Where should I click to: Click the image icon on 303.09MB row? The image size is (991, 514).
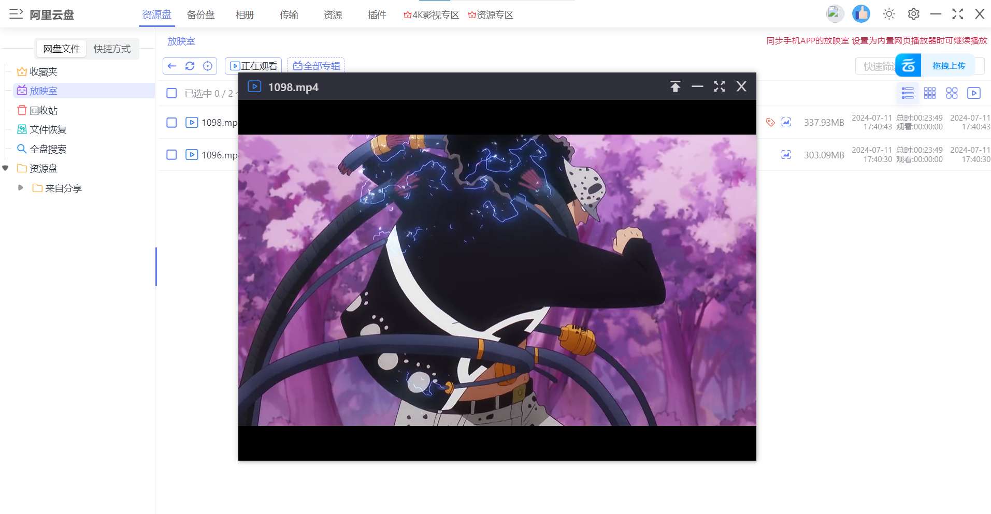[x=786, y=154]
